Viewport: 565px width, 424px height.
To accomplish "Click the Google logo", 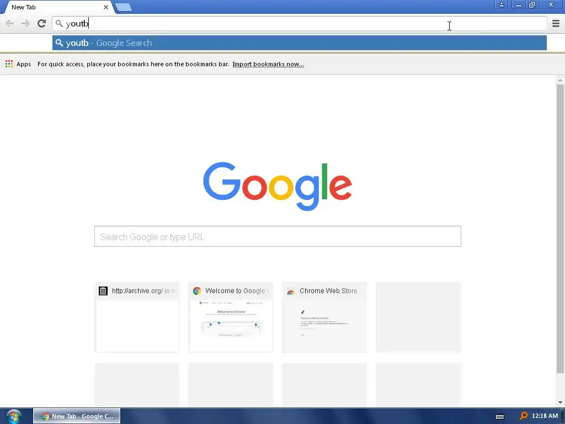I will (278, 186).
